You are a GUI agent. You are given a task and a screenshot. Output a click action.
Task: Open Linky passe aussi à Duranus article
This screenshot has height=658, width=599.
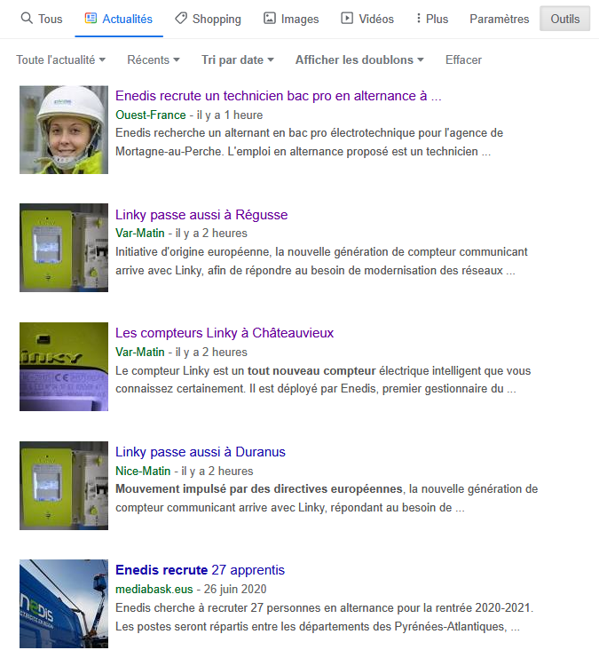pos(200,452)
